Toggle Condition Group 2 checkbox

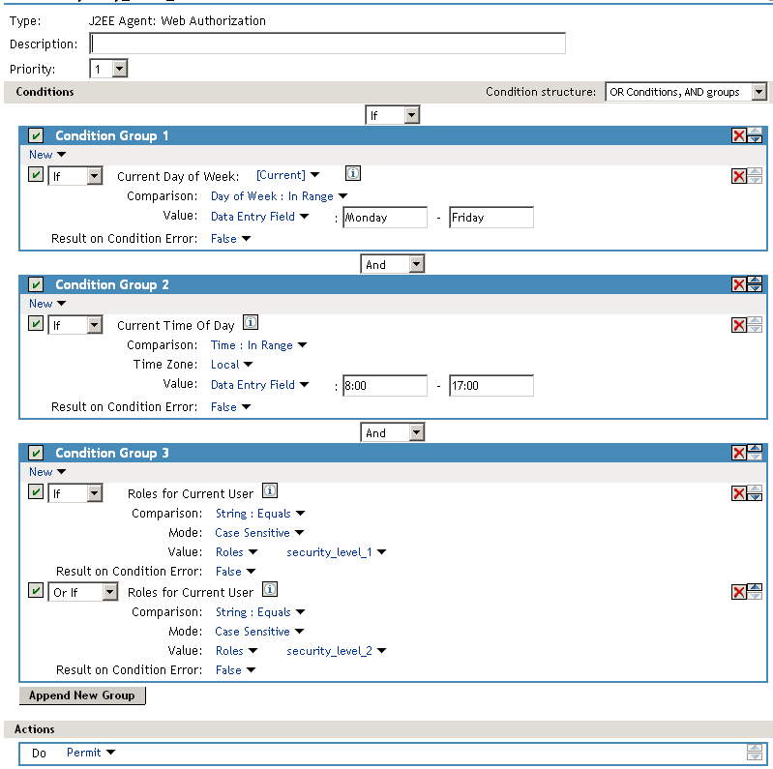pyautogui.click(x=36, y=284)
